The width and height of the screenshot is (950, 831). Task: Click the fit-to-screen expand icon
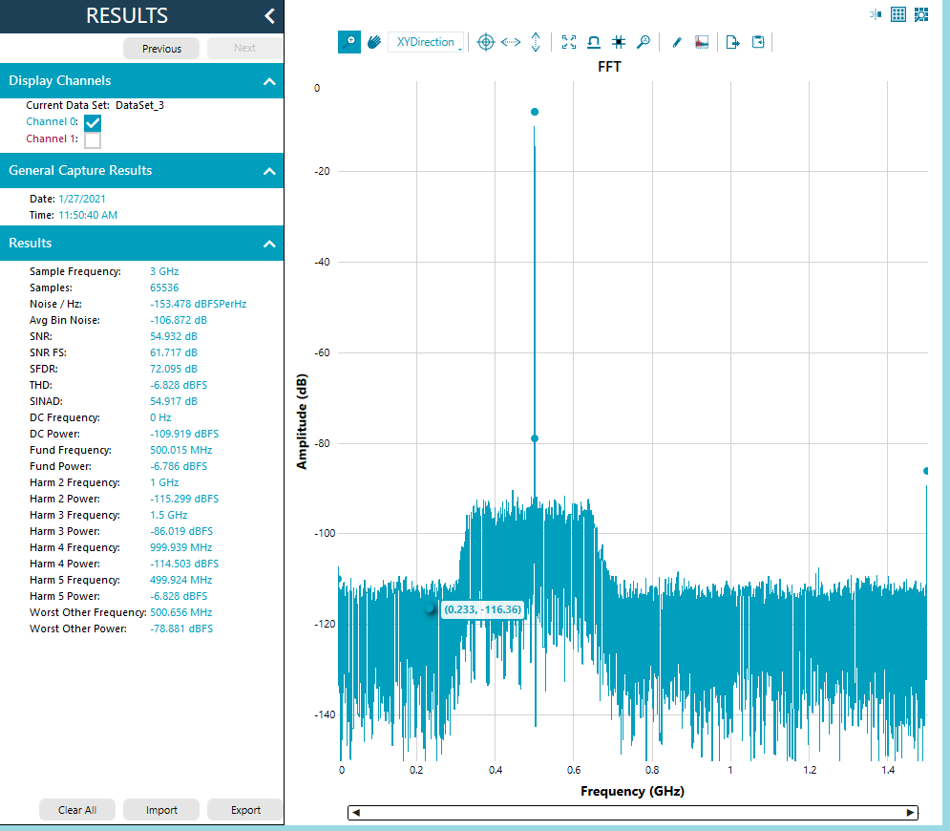569,42
